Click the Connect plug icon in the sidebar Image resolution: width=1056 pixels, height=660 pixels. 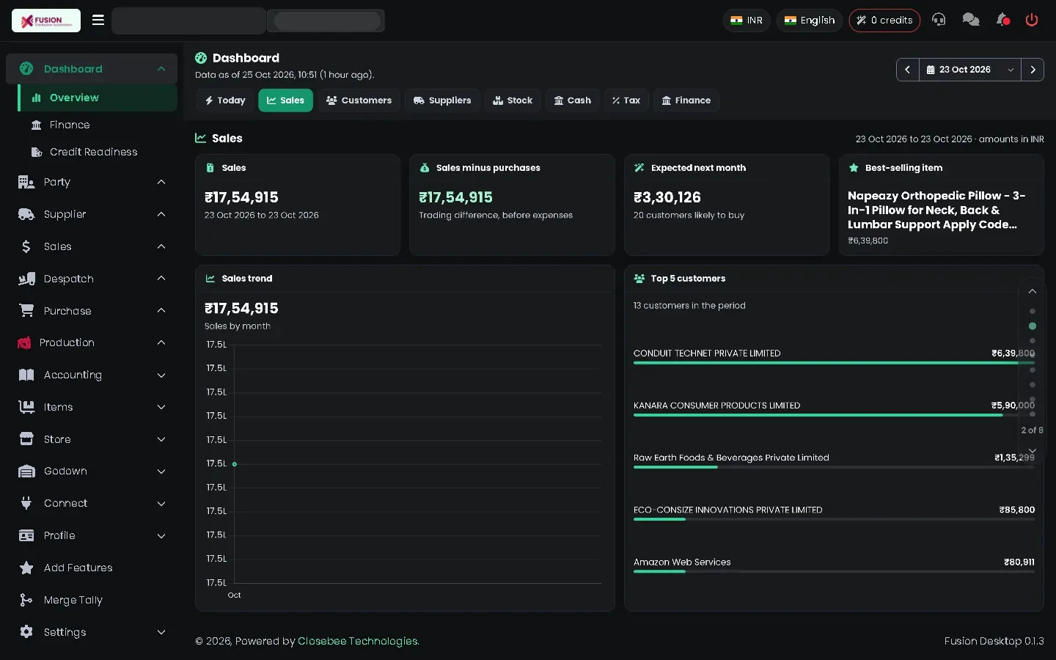tap(26, 503)
